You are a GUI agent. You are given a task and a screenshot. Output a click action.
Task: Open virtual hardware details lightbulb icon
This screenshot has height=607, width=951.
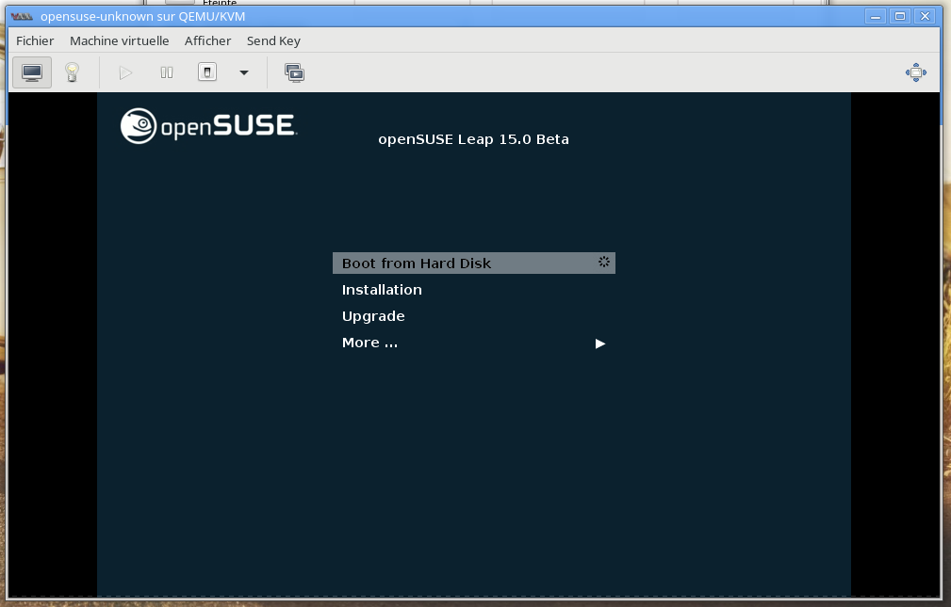coord(72,72)
